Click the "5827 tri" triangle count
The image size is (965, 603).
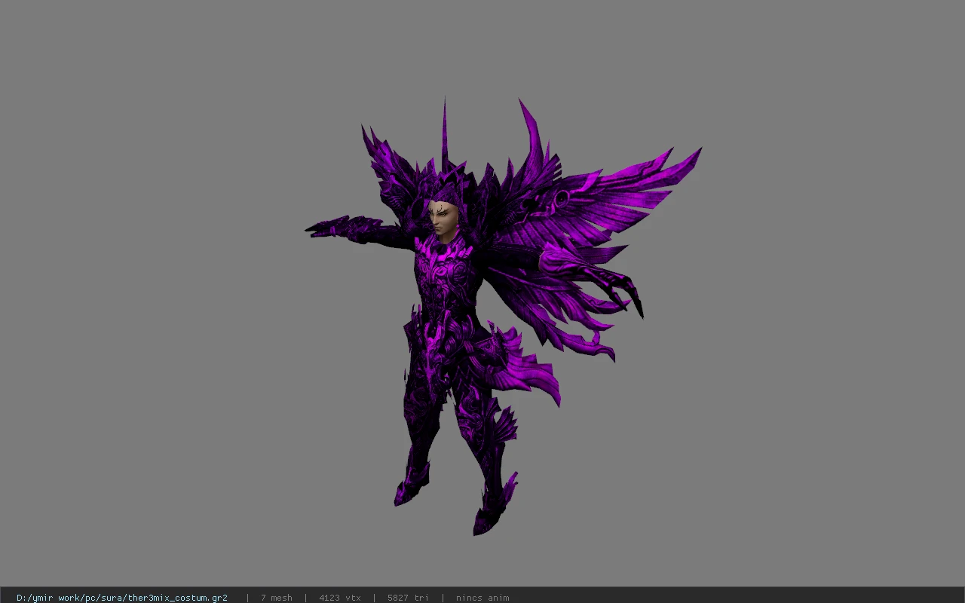(x=408, y=598)
